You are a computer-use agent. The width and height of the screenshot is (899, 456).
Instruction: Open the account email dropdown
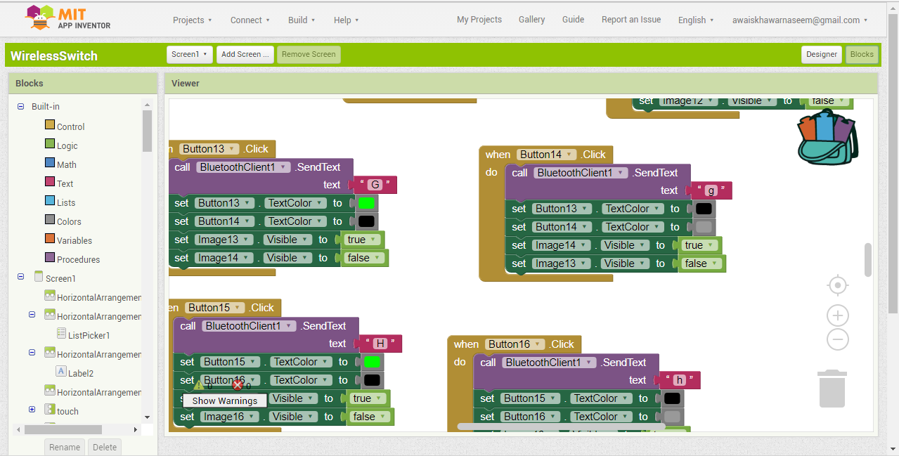coord(800,20)
